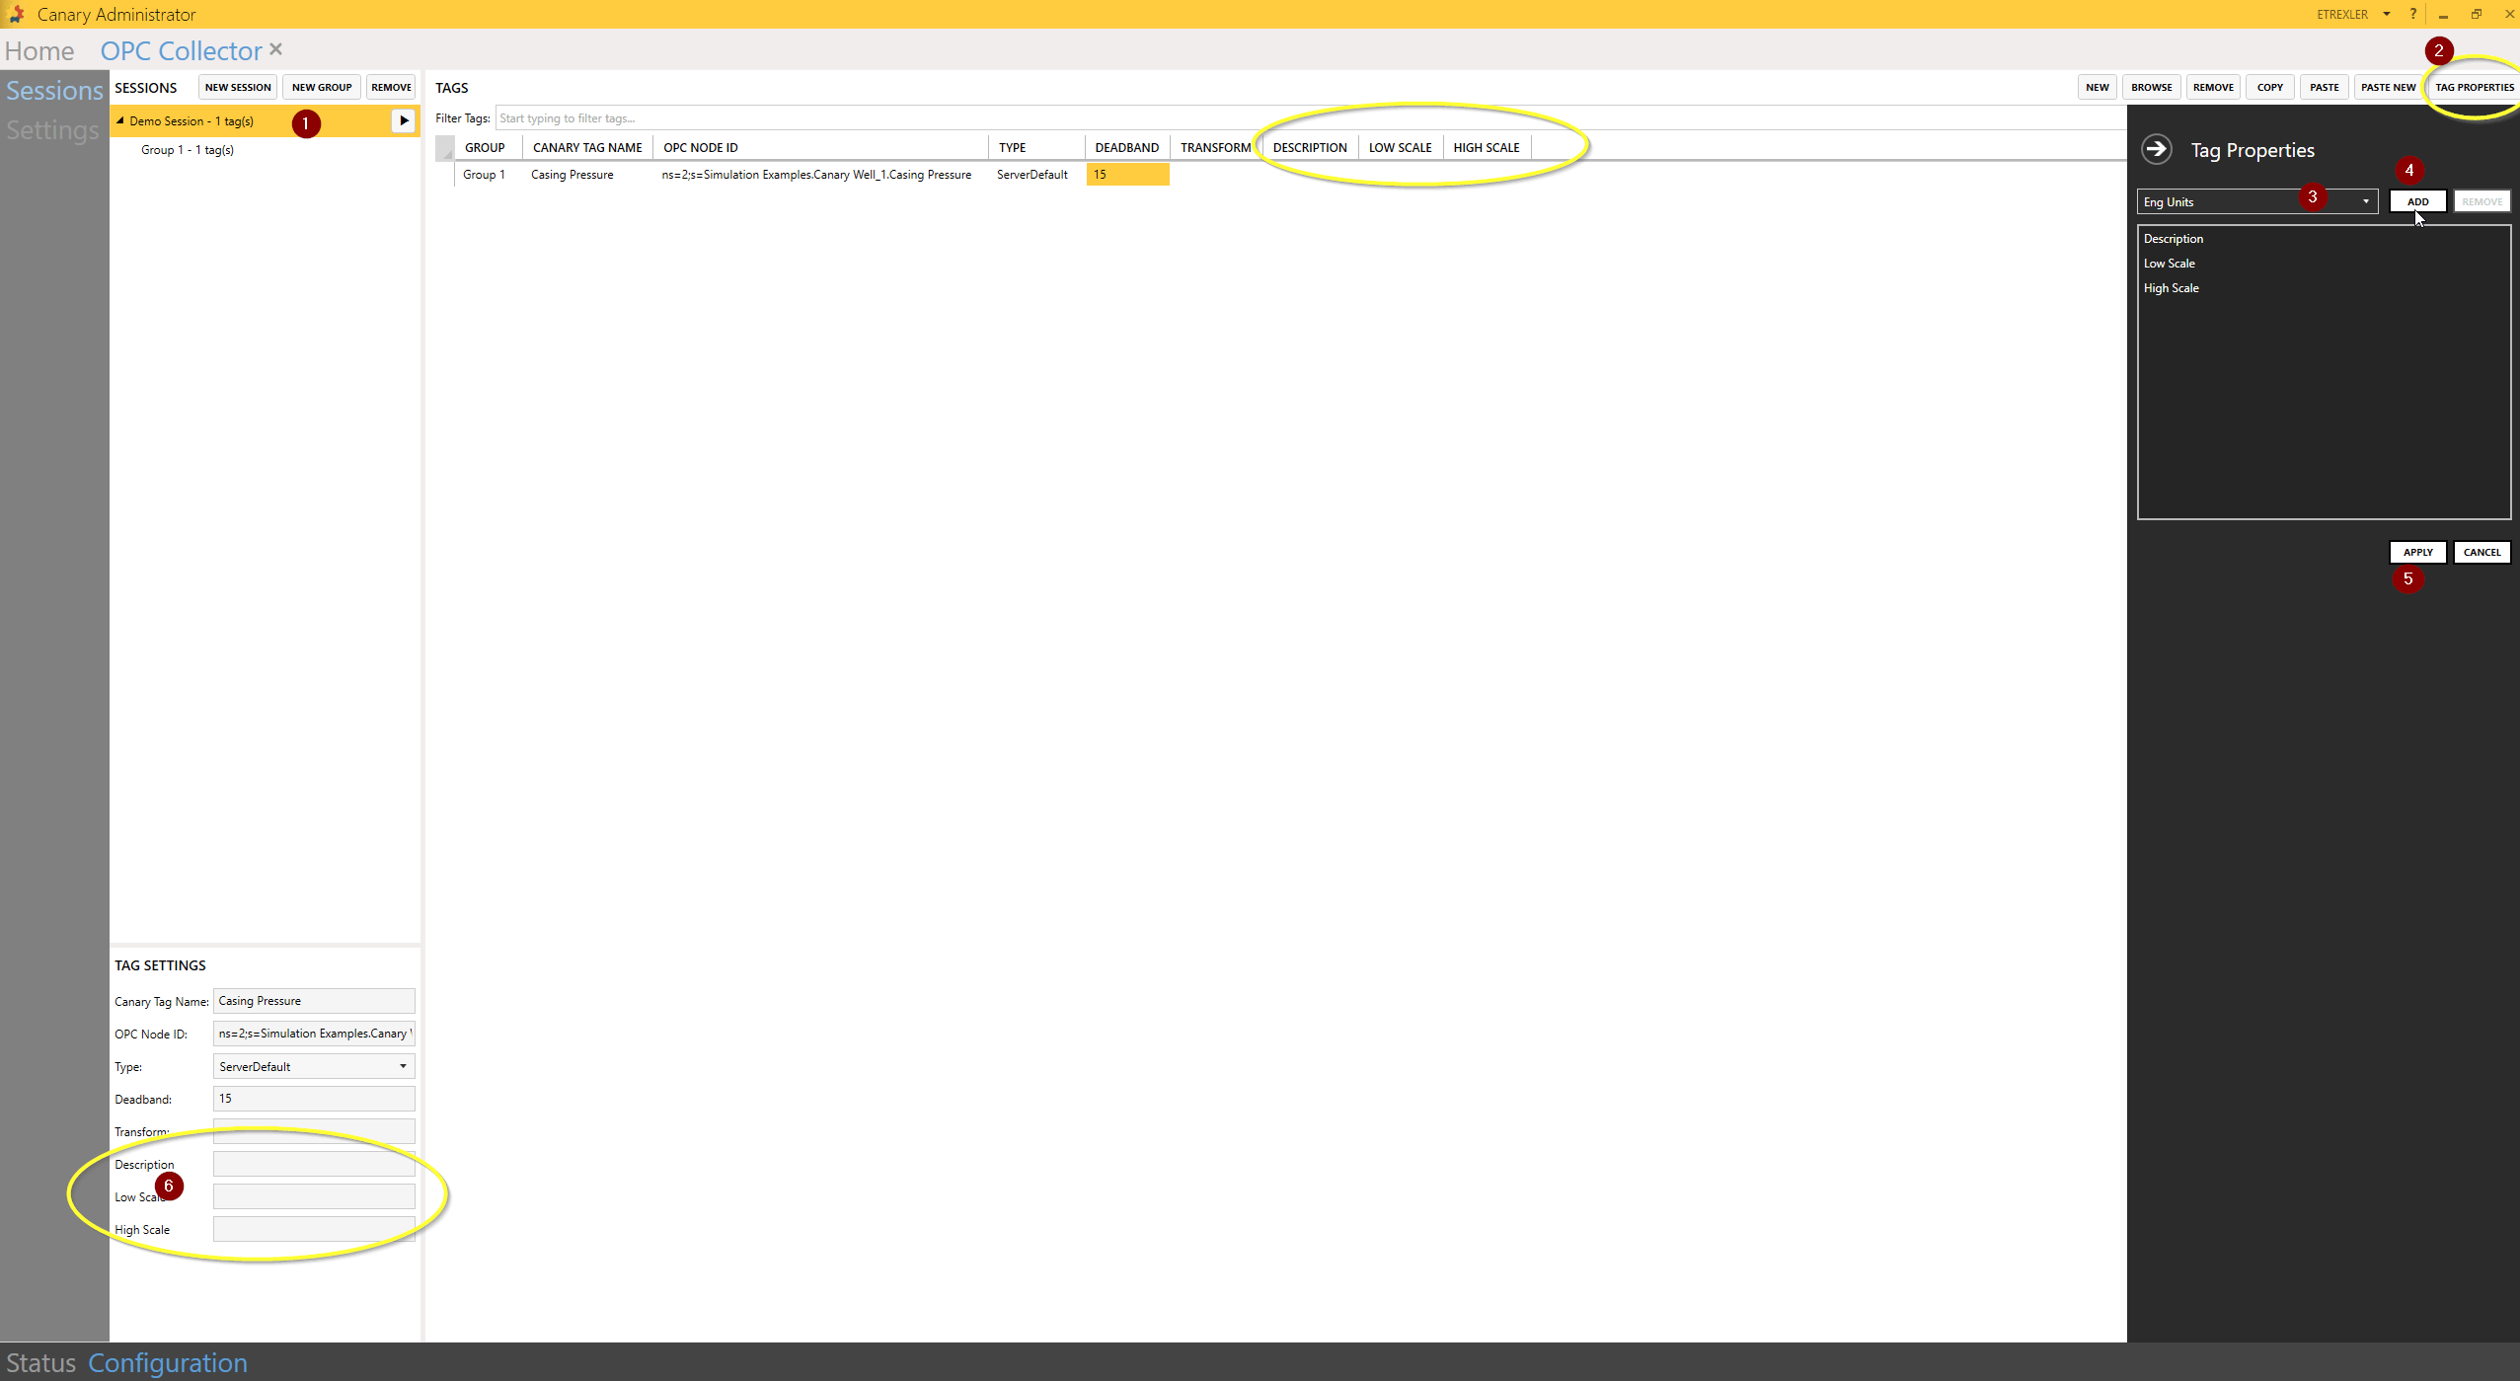Toggle the select-all checkbox in the tag grid
Viewport: 2520px width, 1381px height.
(x=445, y=147)
